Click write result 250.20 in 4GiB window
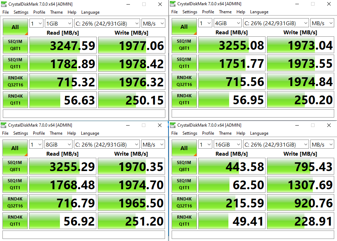The height and width of the screenshot is (241, 337). [x=301, y=99]
